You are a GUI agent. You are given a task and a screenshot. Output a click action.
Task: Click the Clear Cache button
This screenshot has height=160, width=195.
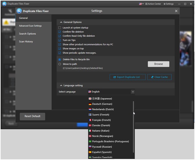tap(159, 77)
